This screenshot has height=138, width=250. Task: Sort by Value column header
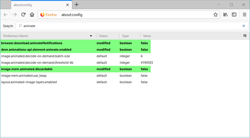tap(190, 36)
